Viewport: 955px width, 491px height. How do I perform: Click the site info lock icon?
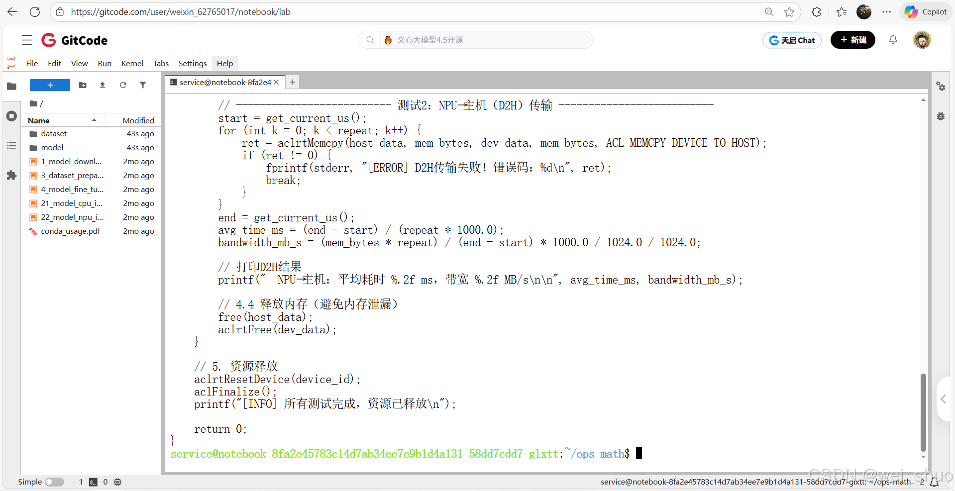tap(60, 12)
